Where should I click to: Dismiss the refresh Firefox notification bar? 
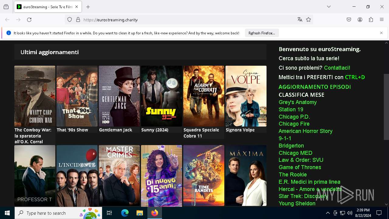[x=381, y=33]
